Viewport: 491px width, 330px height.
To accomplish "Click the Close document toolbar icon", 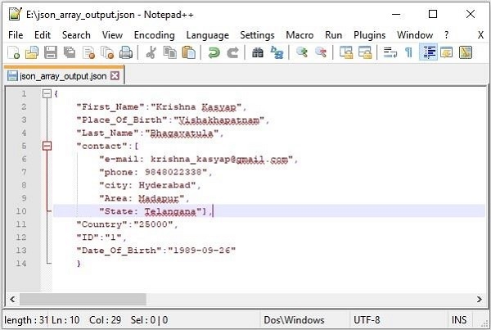I will coord(88,52).
